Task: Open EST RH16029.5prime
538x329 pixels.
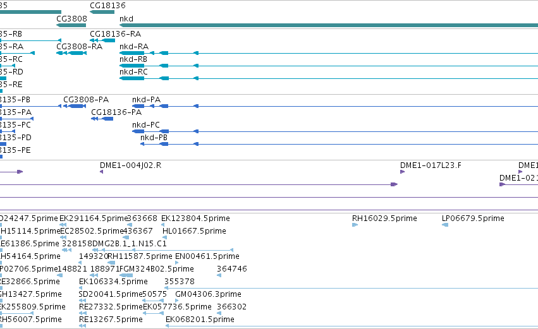Action: pyautogui.click(x=384, y=218)
